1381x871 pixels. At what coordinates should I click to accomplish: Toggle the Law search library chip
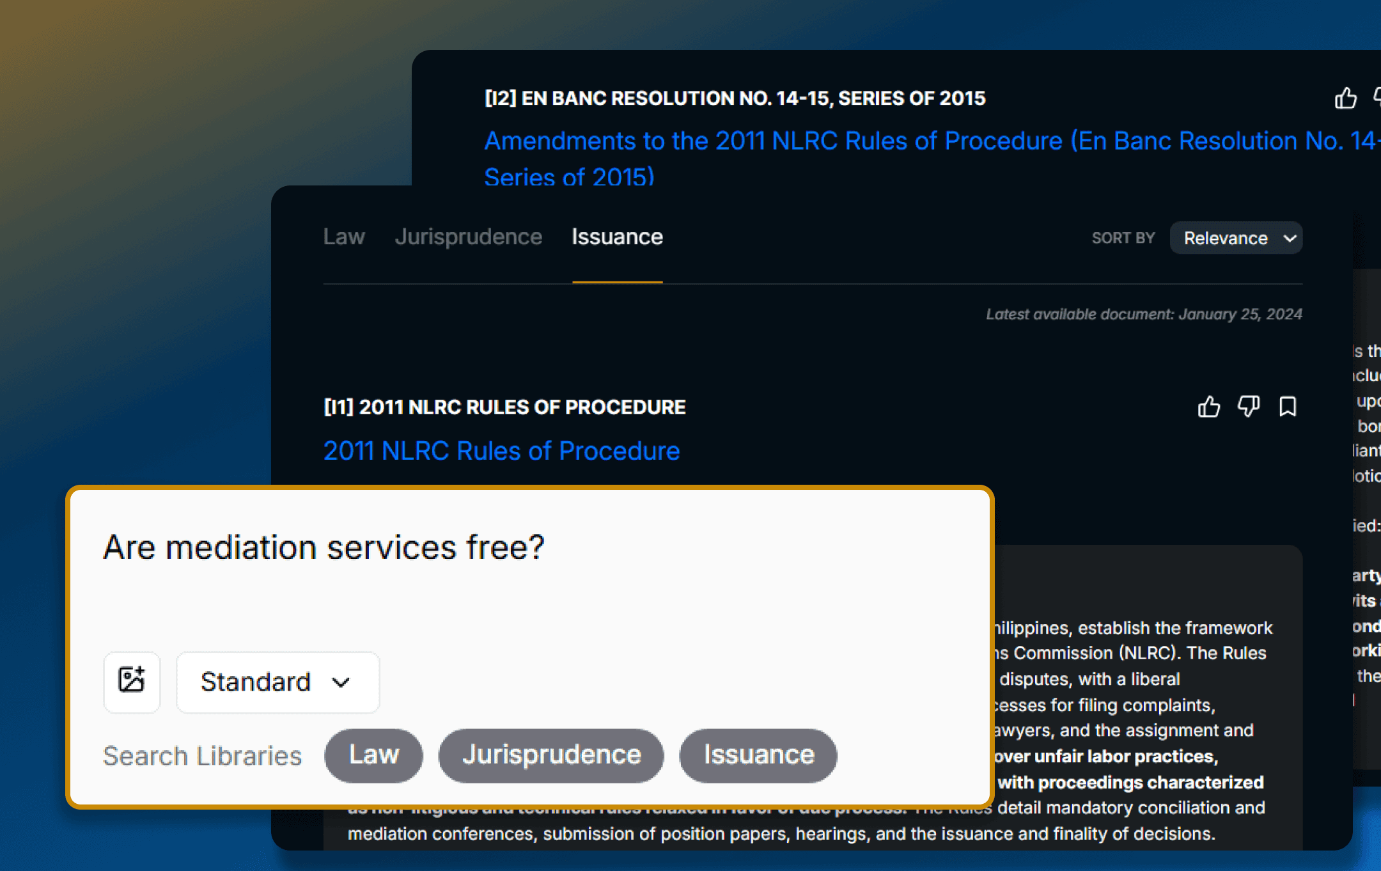click(x=373, y=755)
